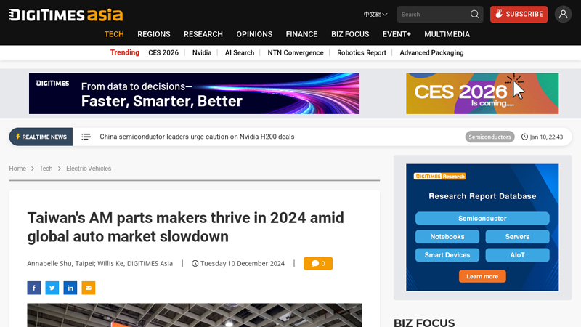The image size is (581, 327).
Task: Open trending topic CES 2026
Action: [163, 52]
